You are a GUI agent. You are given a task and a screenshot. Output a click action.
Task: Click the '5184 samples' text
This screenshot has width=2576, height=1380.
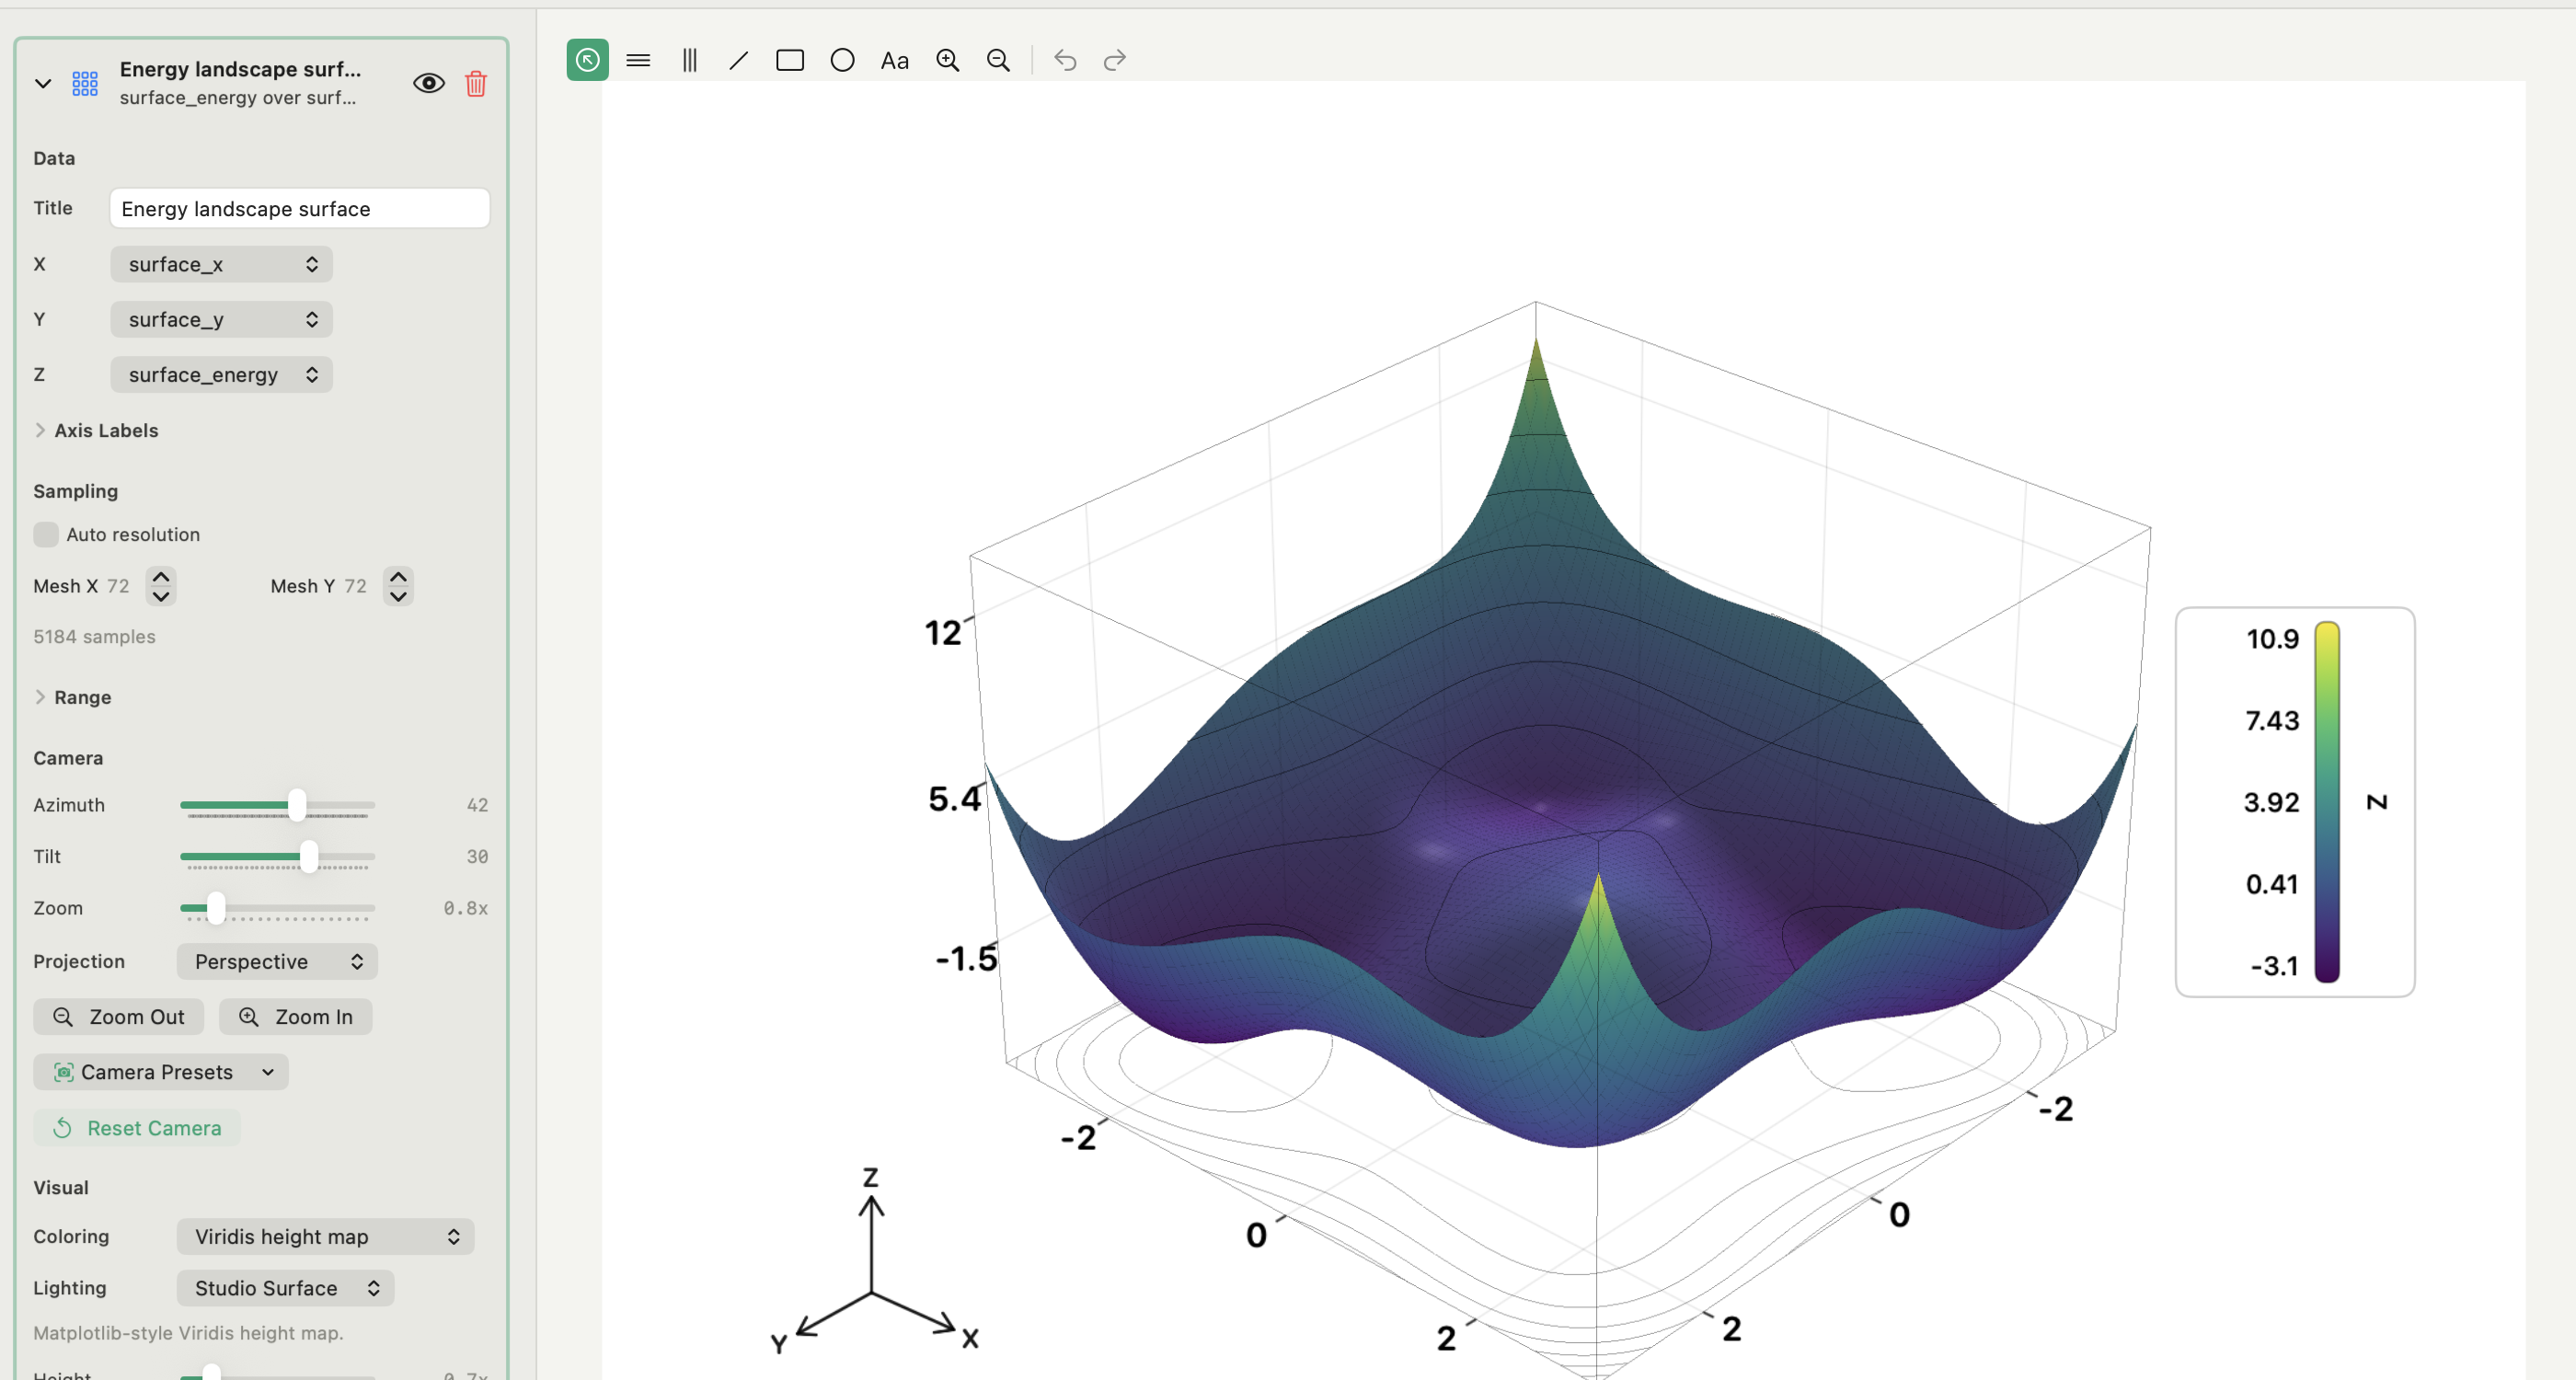pyautogui.click(x=95, y=637)
